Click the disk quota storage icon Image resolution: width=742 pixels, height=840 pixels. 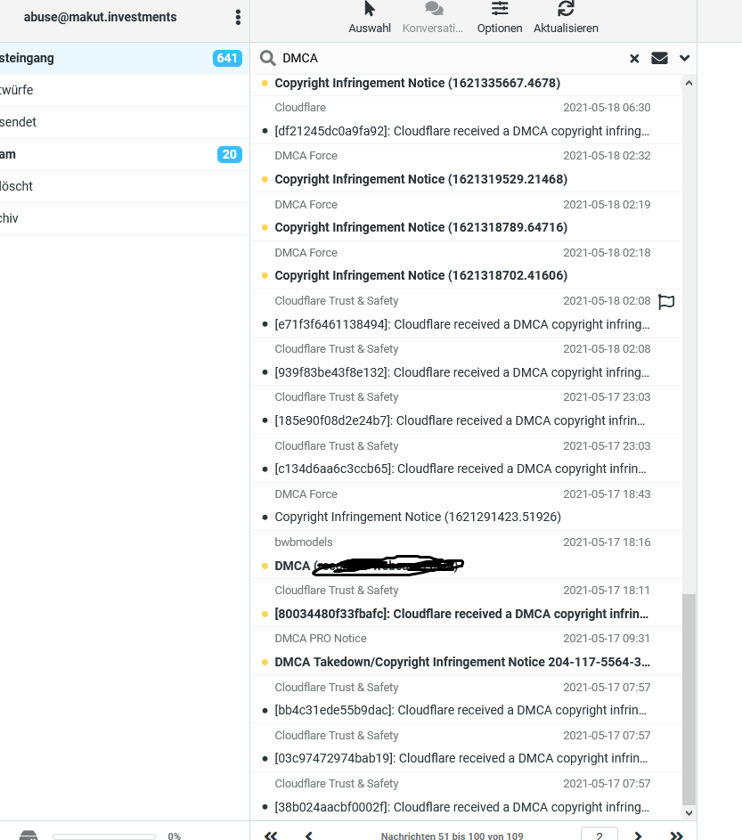pyautogui.click(x=29, y=836)
